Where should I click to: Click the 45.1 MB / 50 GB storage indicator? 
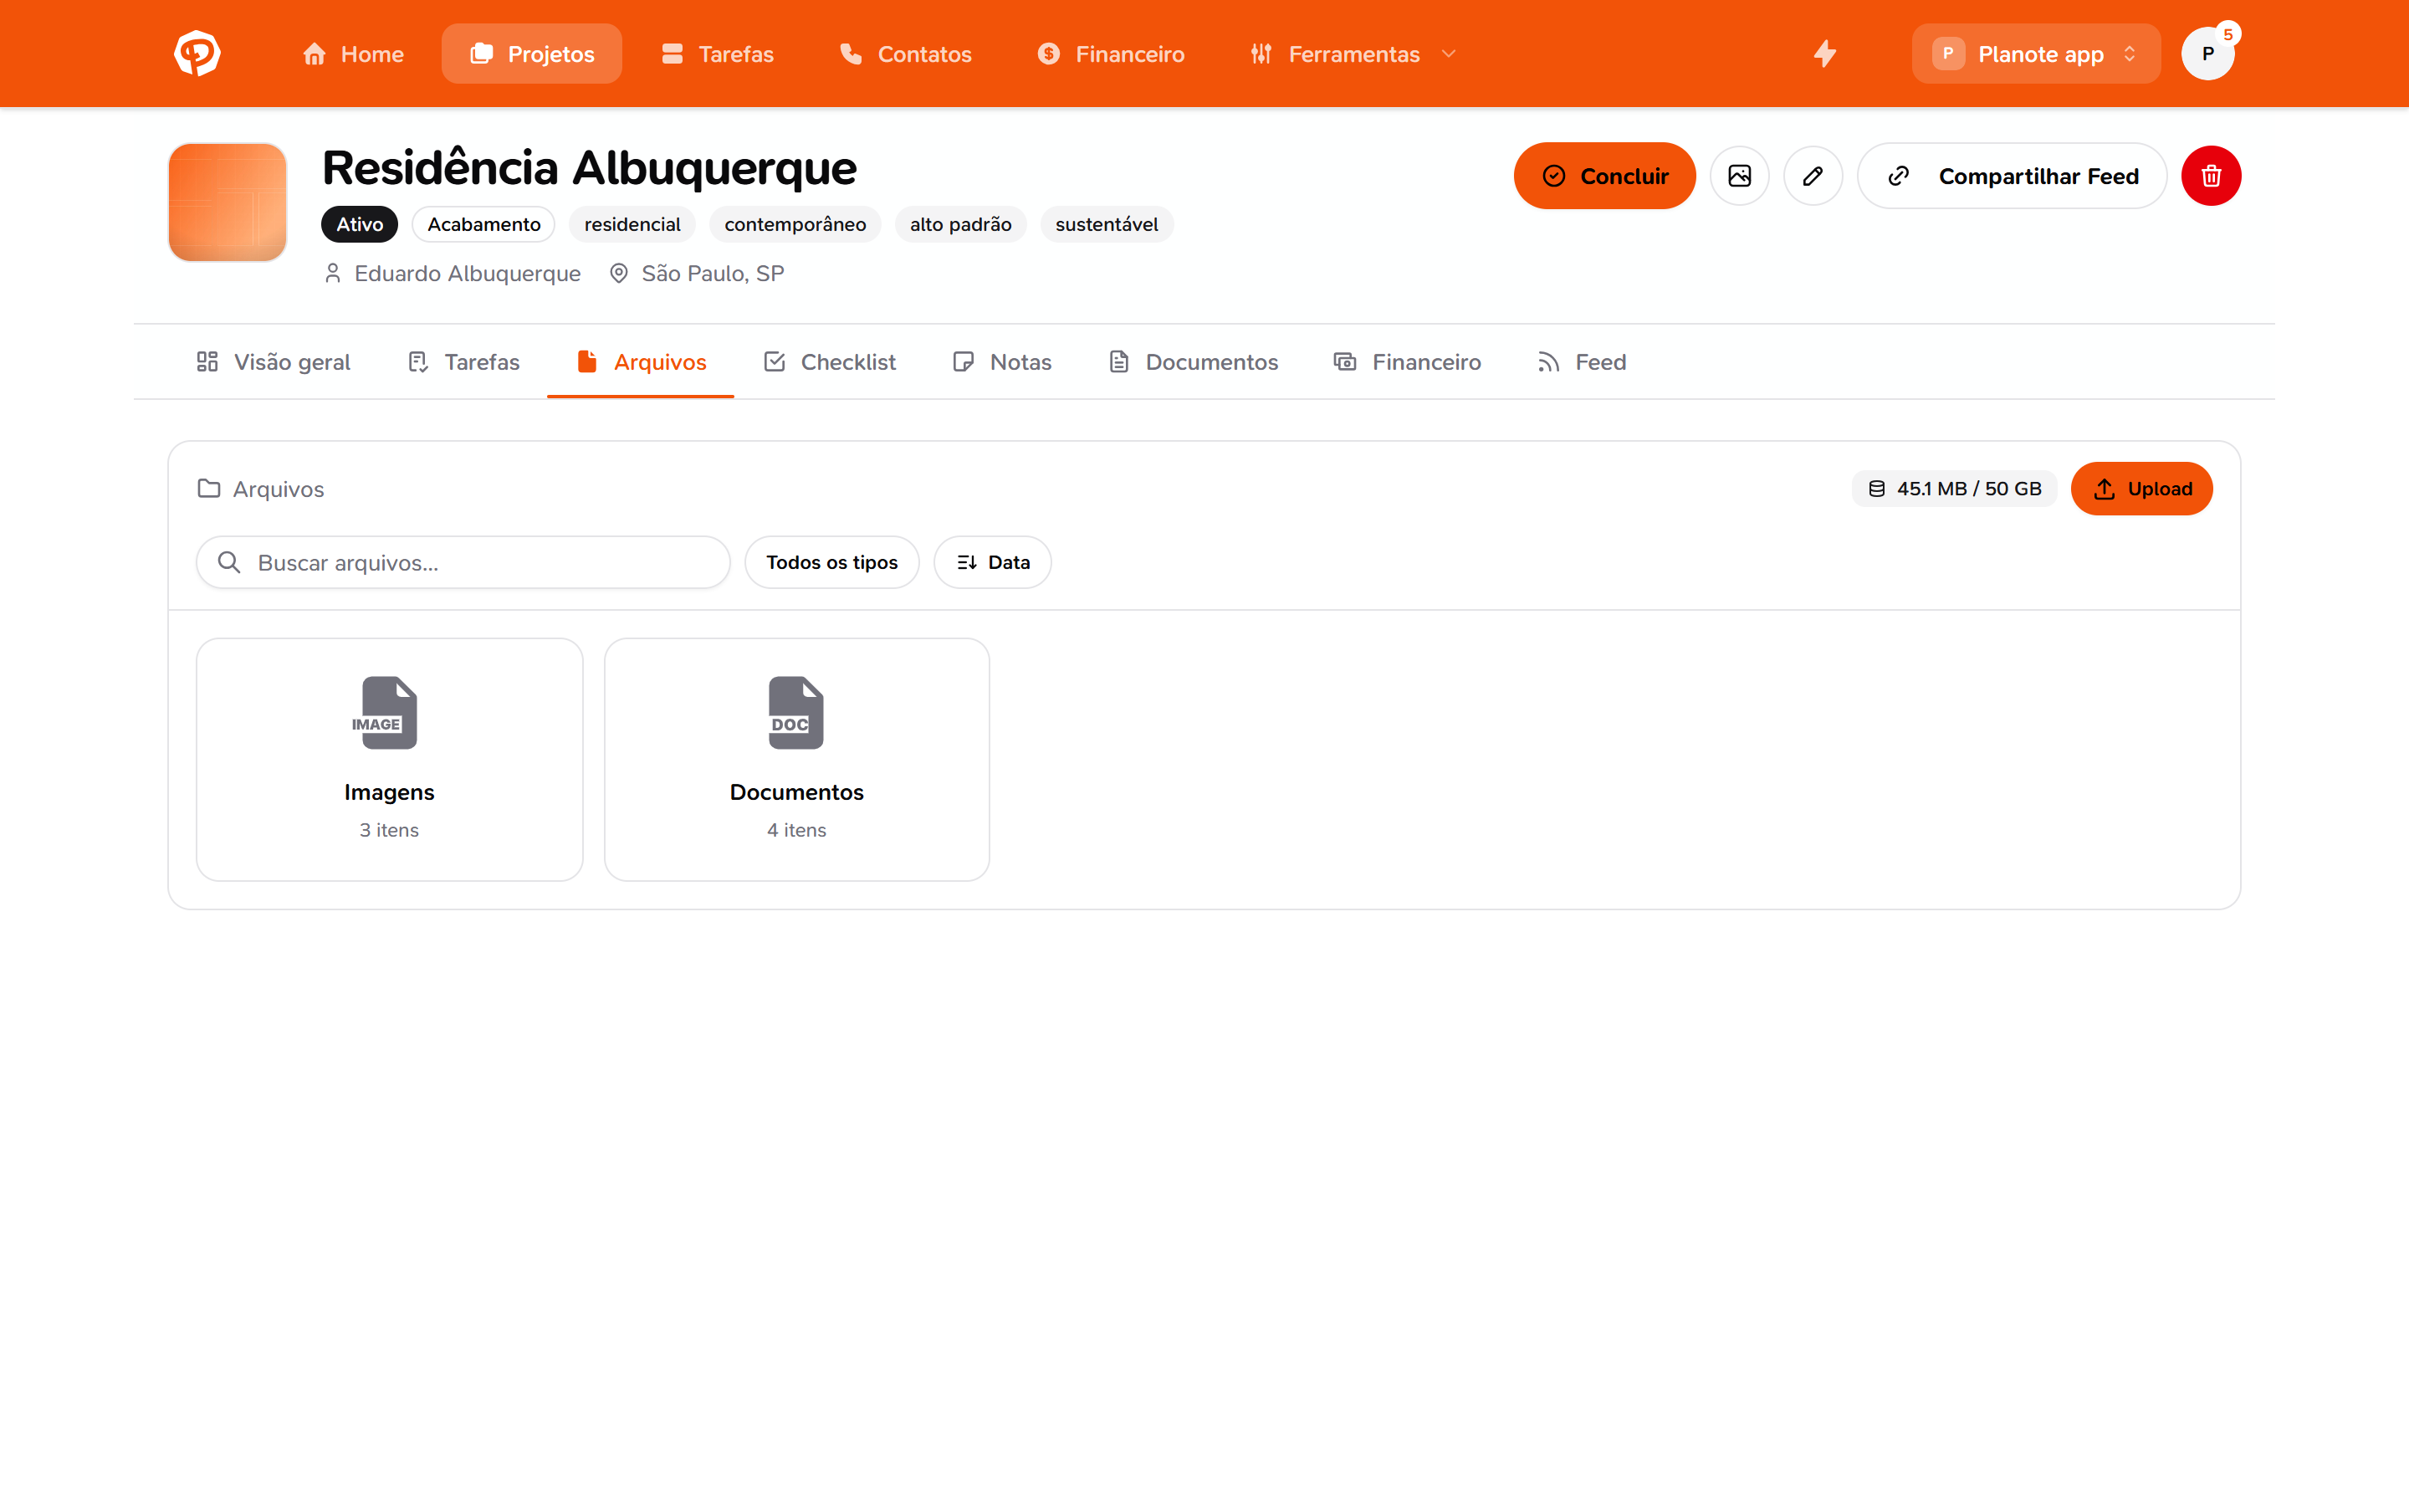coord(1954,489)
